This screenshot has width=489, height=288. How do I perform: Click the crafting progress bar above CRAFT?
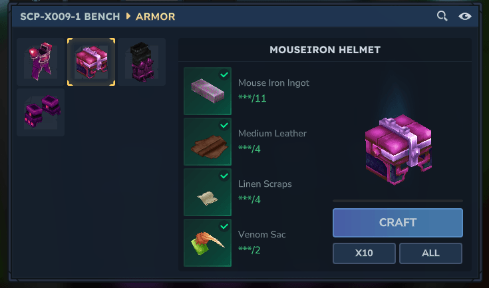pos(398,201)
